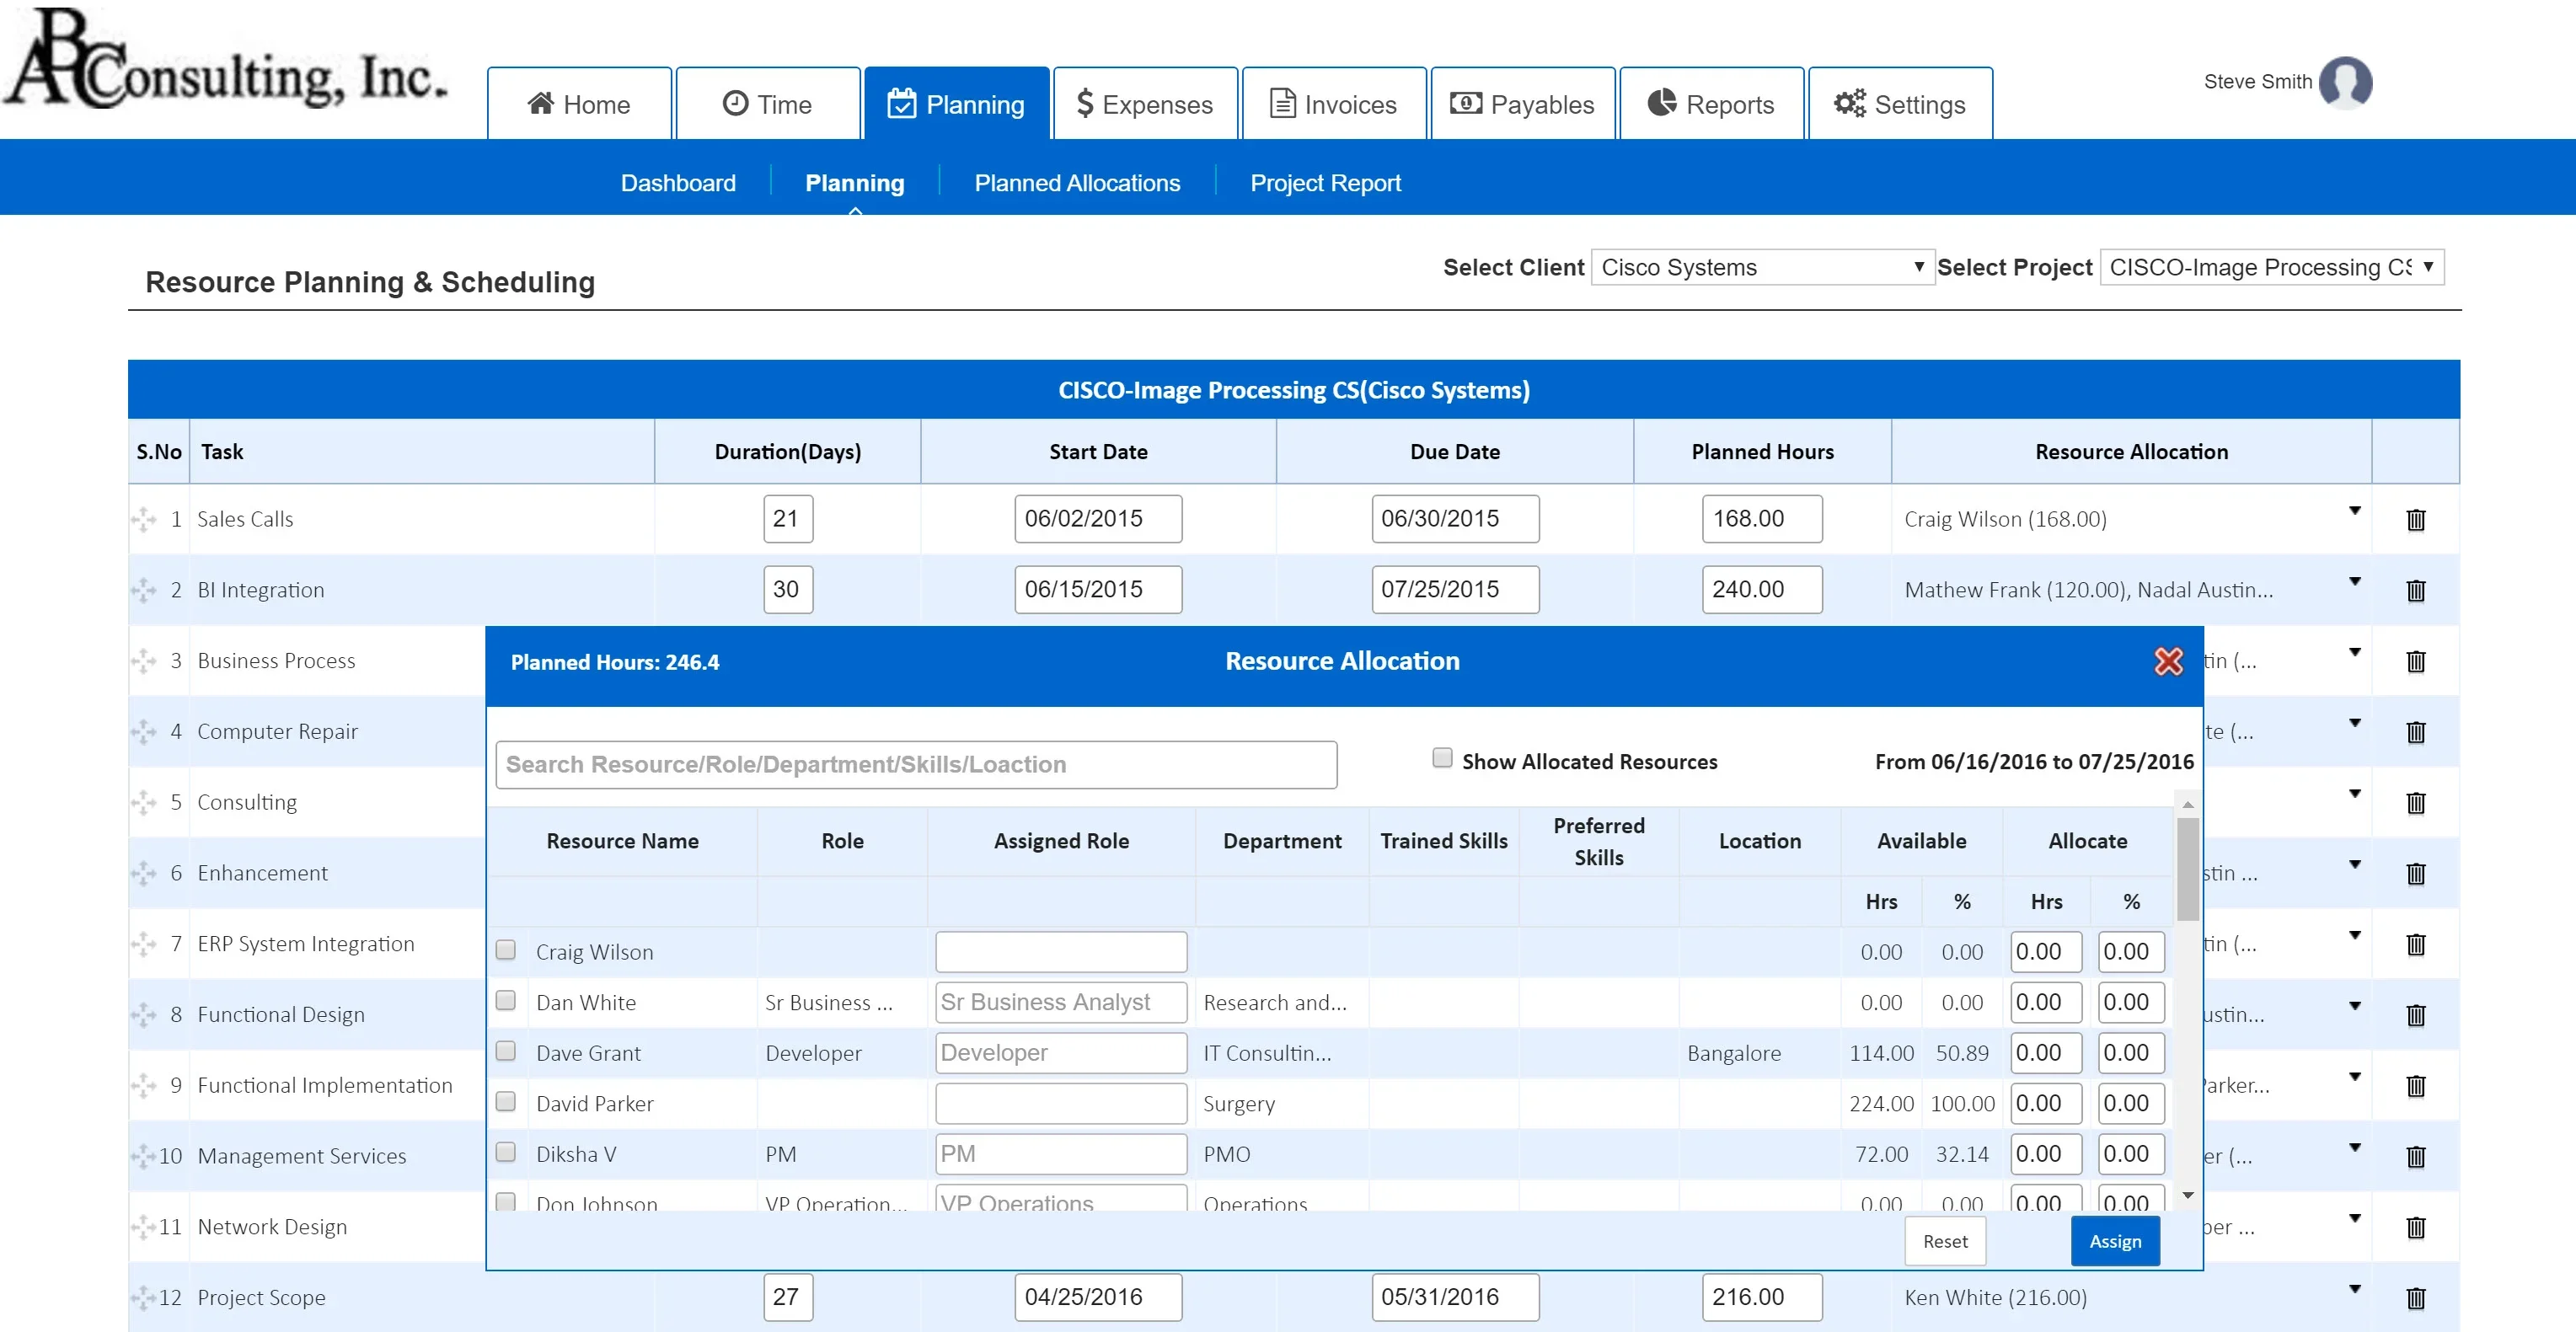Screen dimensions: 2576x1332
Task: Remove the Network Design task row
Action: pos(2415,1227)
